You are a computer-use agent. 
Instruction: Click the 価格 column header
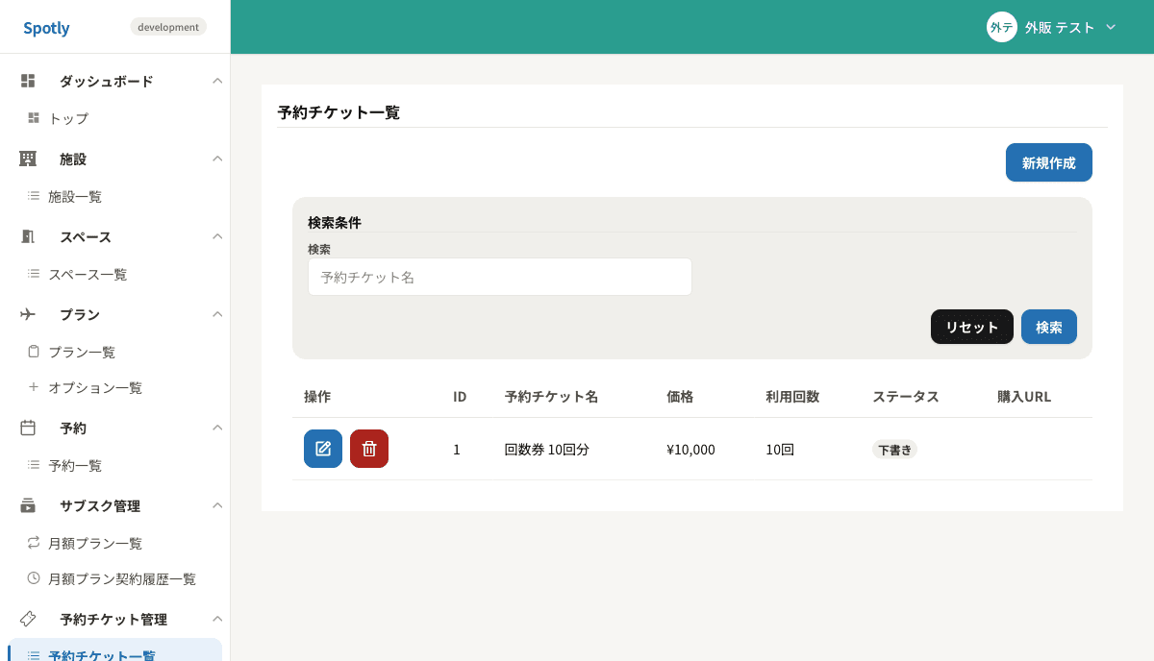coord(680,397)
